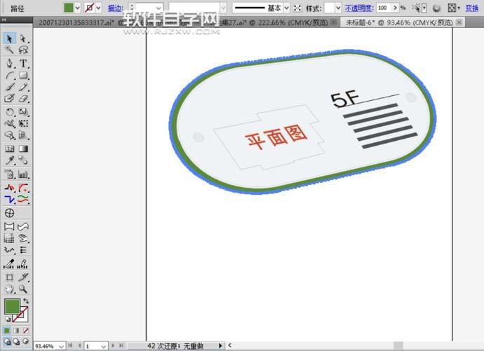Select the Eyedropper tool
The width and height of the screenshot is (484, 351).
tap(9, 160)
